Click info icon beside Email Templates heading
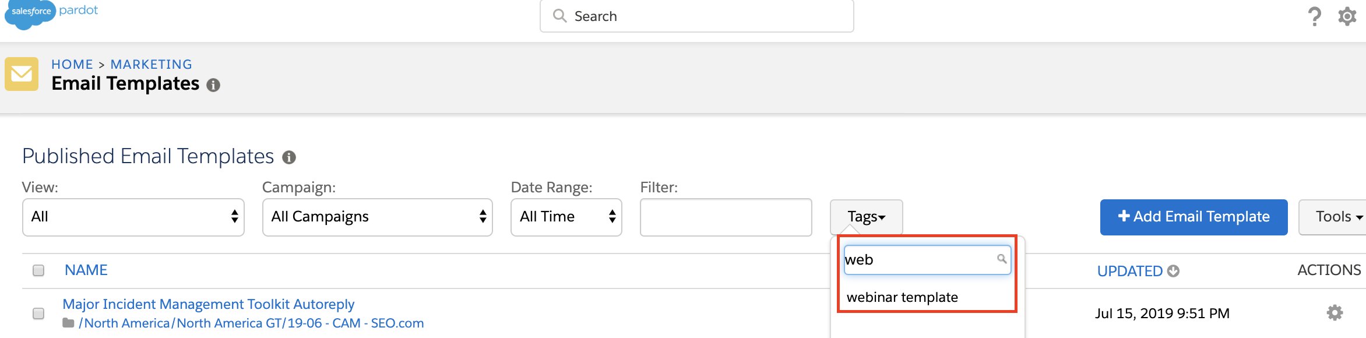The height and width of the screenshot is (338, 1366). point(213,85)
